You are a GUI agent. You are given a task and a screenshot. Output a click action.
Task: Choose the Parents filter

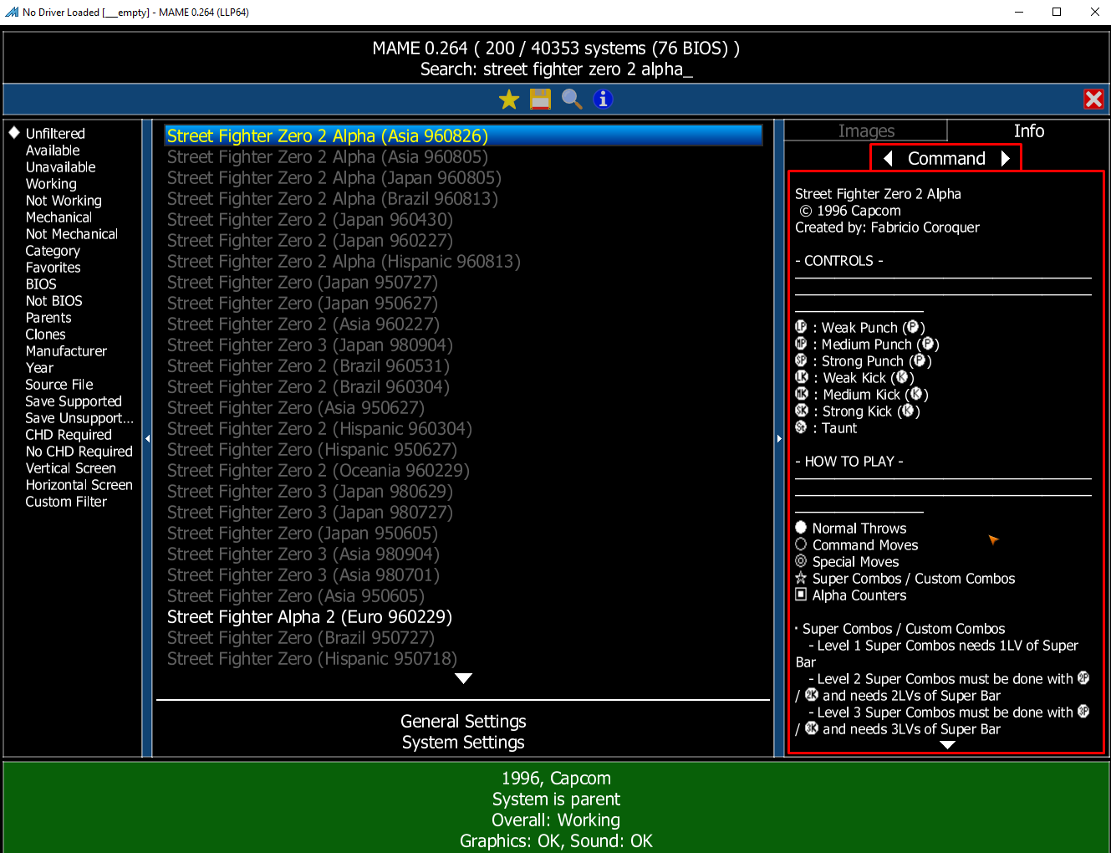point(48,318)
